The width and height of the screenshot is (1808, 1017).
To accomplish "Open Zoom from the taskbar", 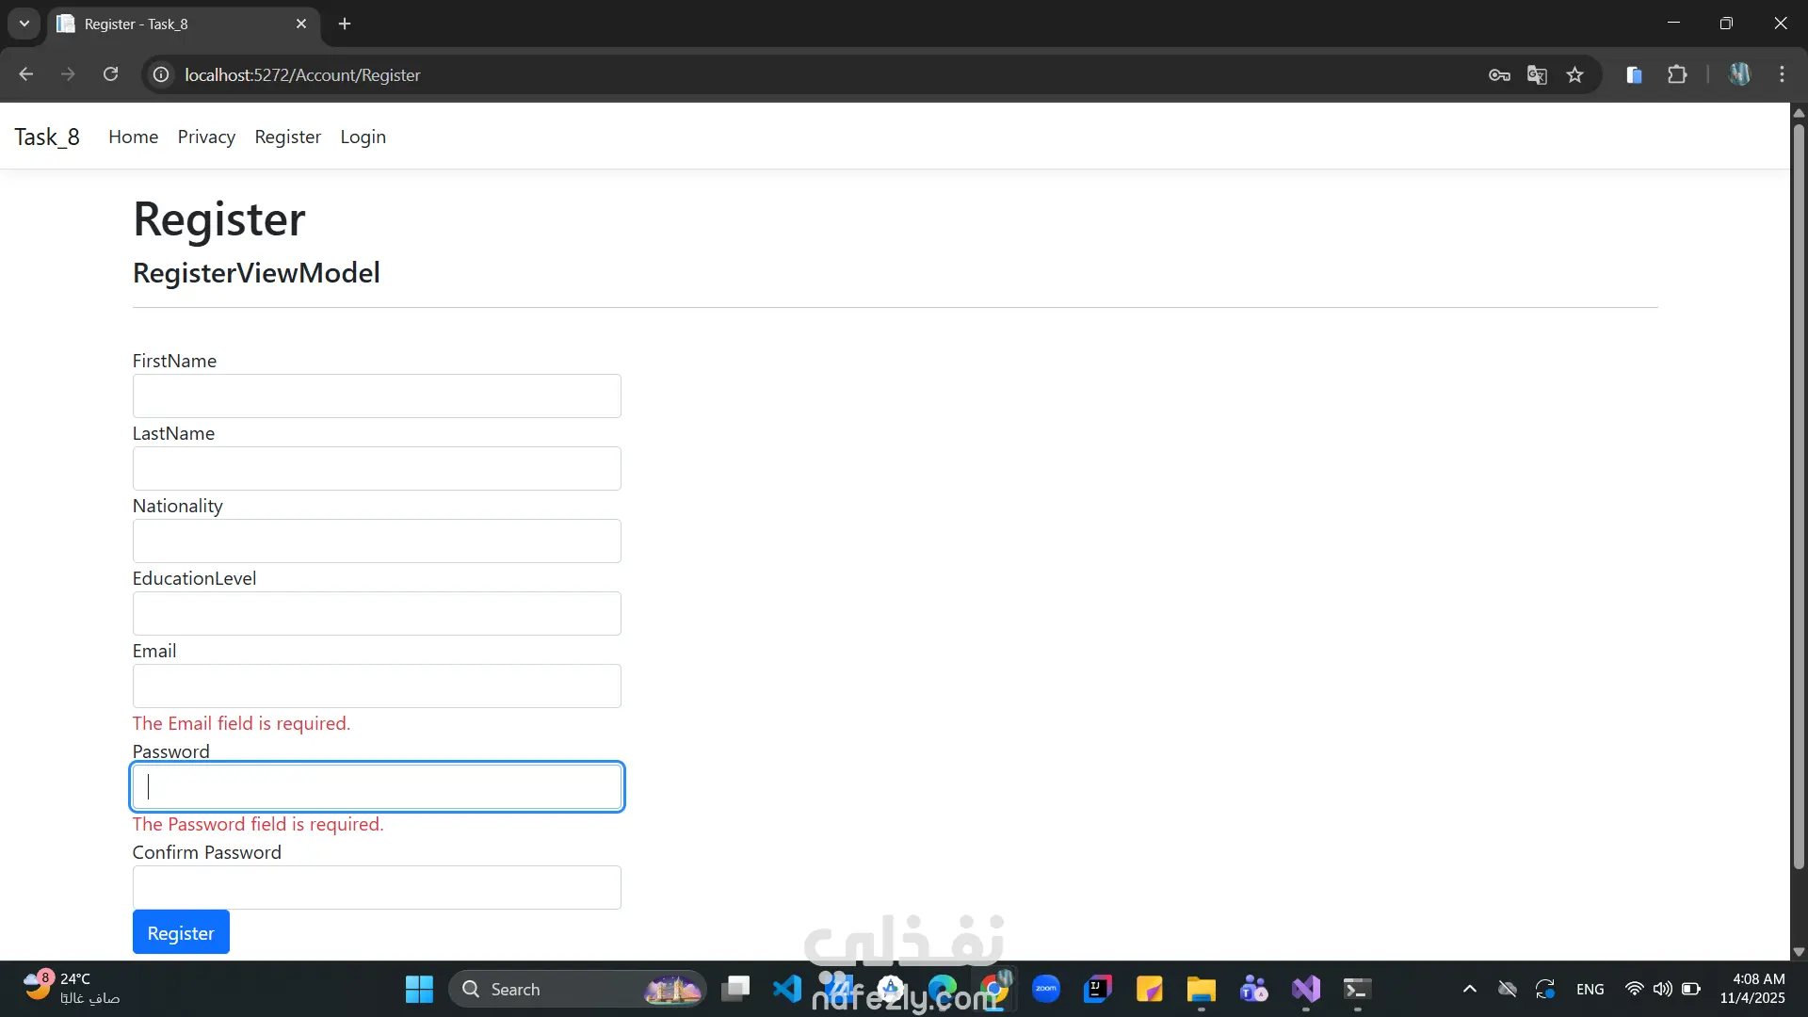I will tap(1045, 989).
